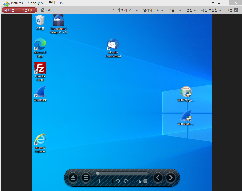
Task: Rotate image clockwise
Action: coord(126,181)
